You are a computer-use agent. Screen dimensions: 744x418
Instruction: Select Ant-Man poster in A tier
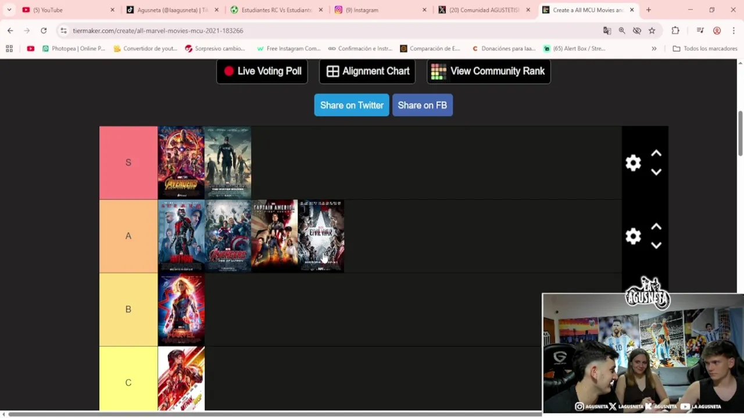click(x=181, y=236)
